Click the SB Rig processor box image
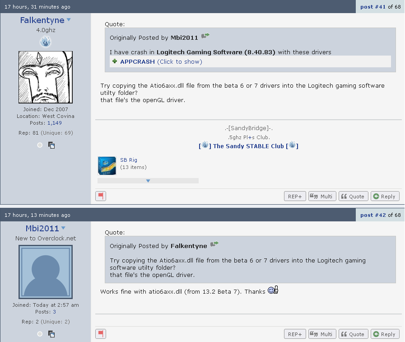 [x=107, y=166]
